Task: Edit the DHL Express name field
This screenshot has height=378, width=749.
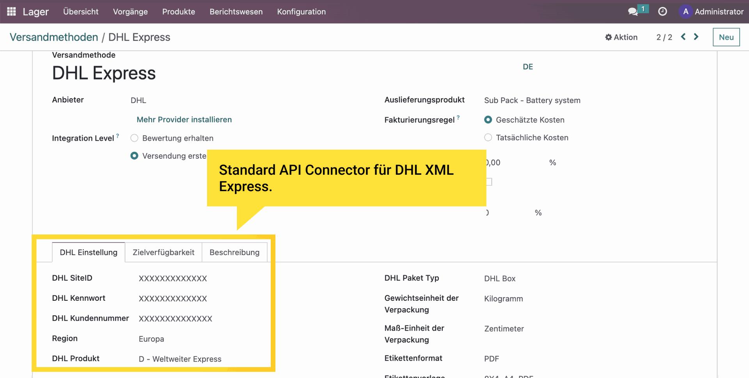Action: tap(104, 73)
